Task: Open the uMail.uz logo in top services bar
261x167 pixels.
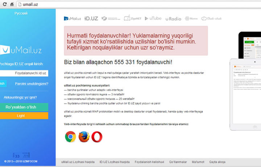Action: (x=72, y=19)
